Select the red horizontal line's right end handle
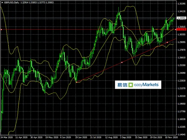The image size is (187, 140). (176, 29)
